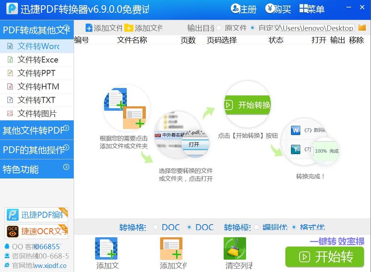Click the 捷速OCR文字 promotional banner
Screen dimensions: 371x272
(x=36, y=232)
